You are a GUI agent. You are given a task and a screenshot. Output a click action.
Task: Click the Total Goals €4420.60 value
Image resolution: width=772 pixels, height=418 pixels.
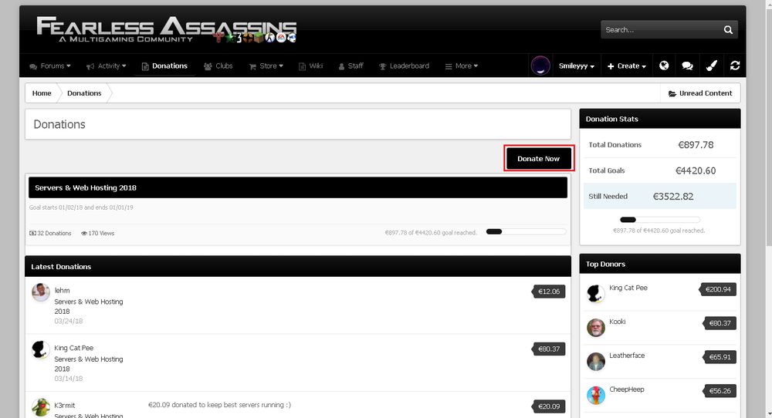pyautogui.click(x=696, y=170)
